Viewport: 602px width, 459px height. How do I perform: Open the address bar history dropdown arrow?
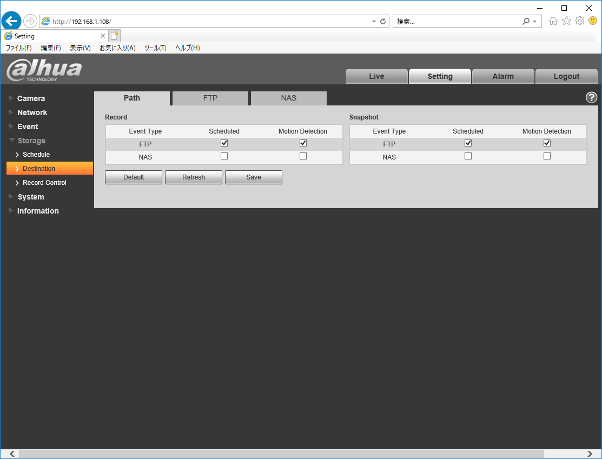pos(374,22)
